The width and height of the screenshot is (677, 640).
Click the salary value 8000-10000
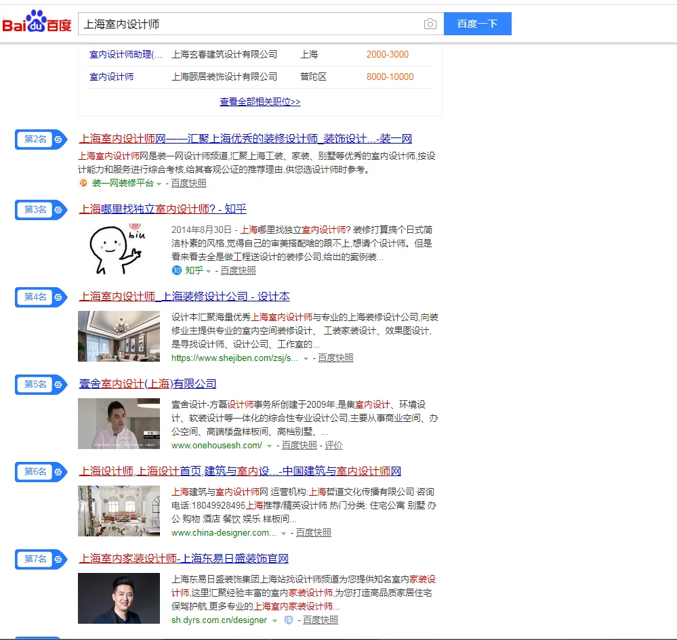tap(390, 77)
